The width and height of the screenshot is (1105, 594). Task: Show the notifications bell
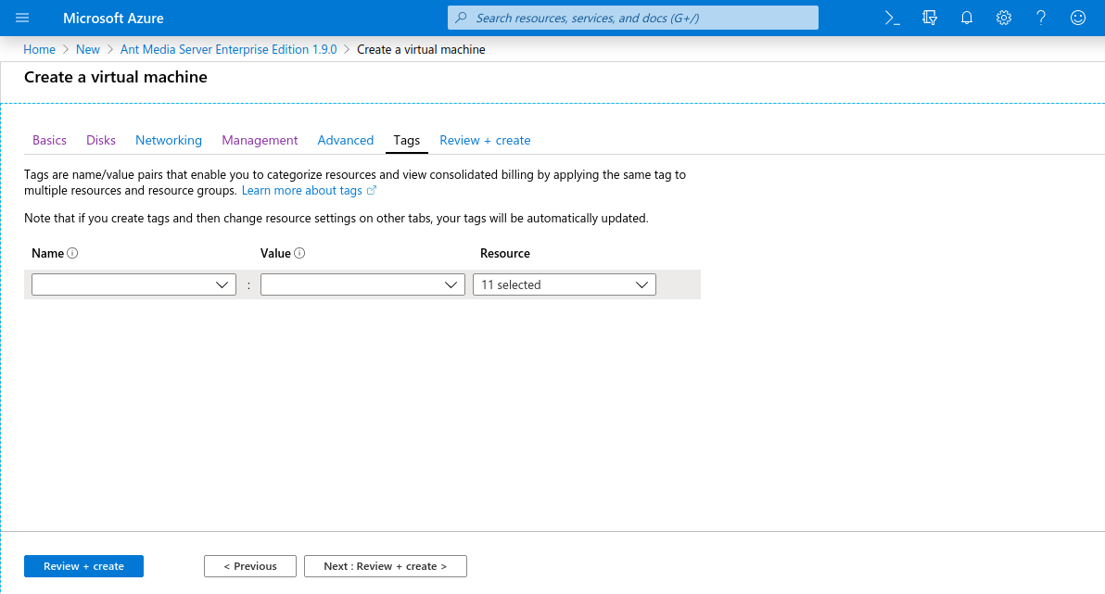click(x=967, y=18)
